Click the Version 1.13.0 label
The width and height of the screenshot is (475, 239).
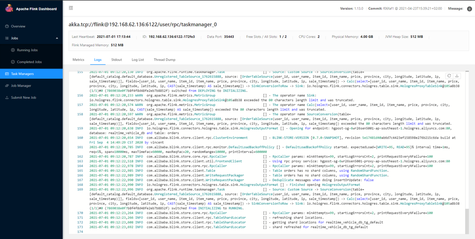tap(351, 8)
